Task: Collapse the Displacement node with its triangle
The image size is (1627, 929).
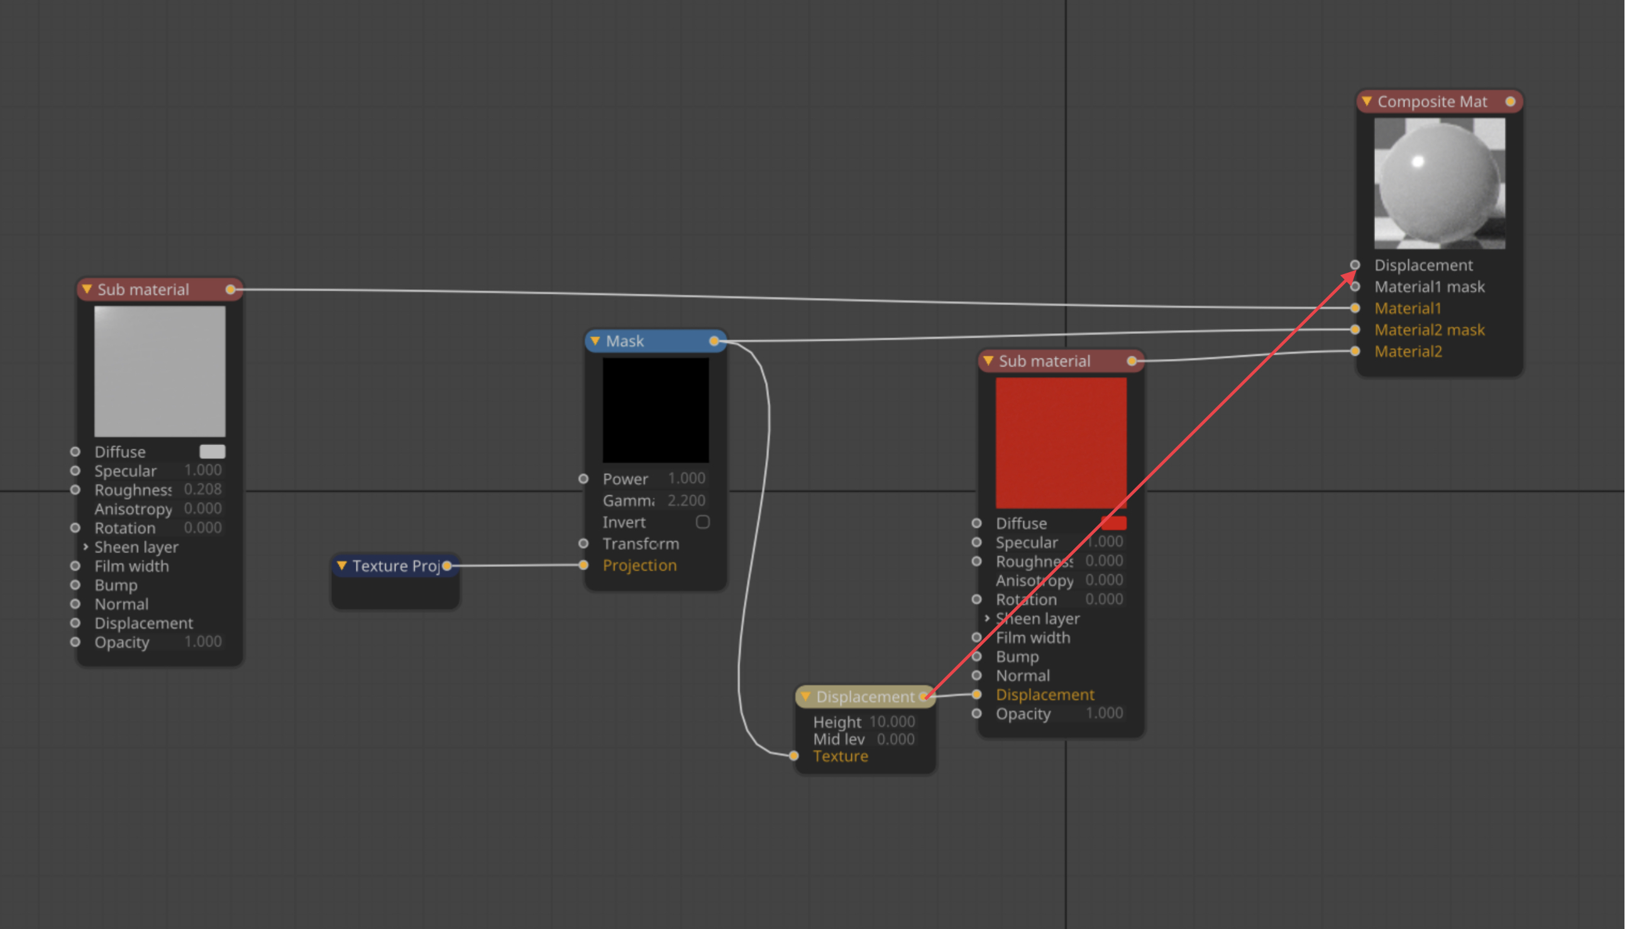Action: click(805, 696)
